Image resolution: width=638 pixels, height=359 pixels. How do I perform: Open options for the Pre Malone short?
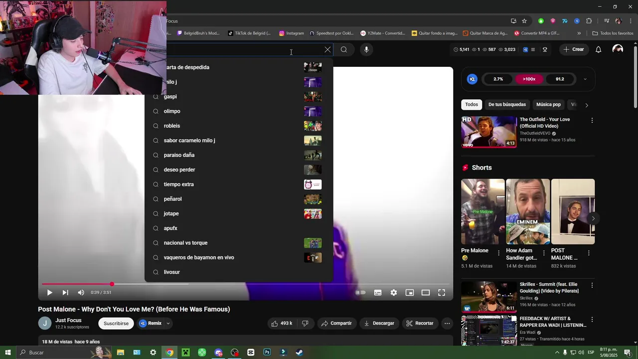pos(498,253)
